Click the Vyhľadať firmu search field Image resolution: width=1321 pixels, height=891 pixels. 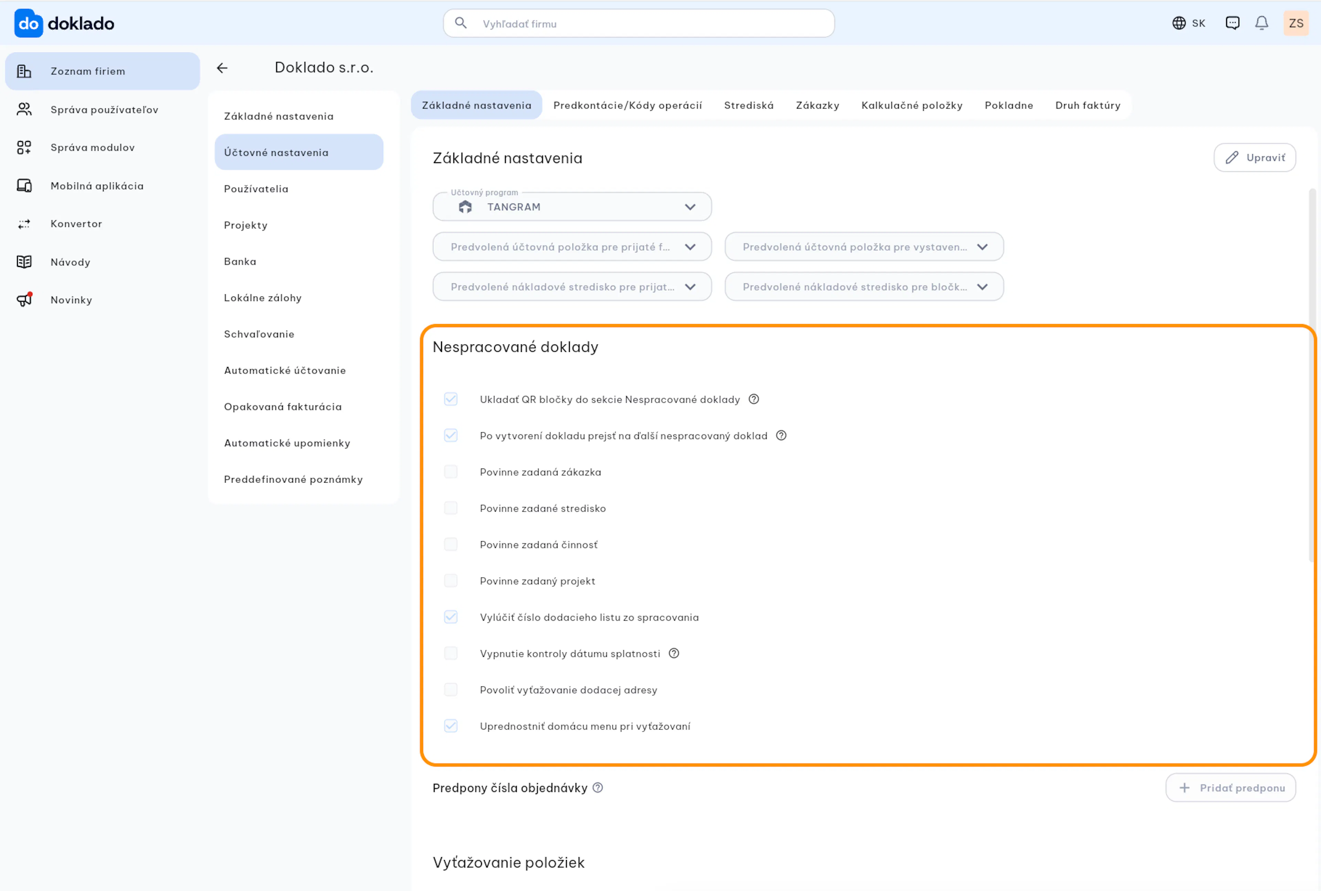tap(638, 23)
